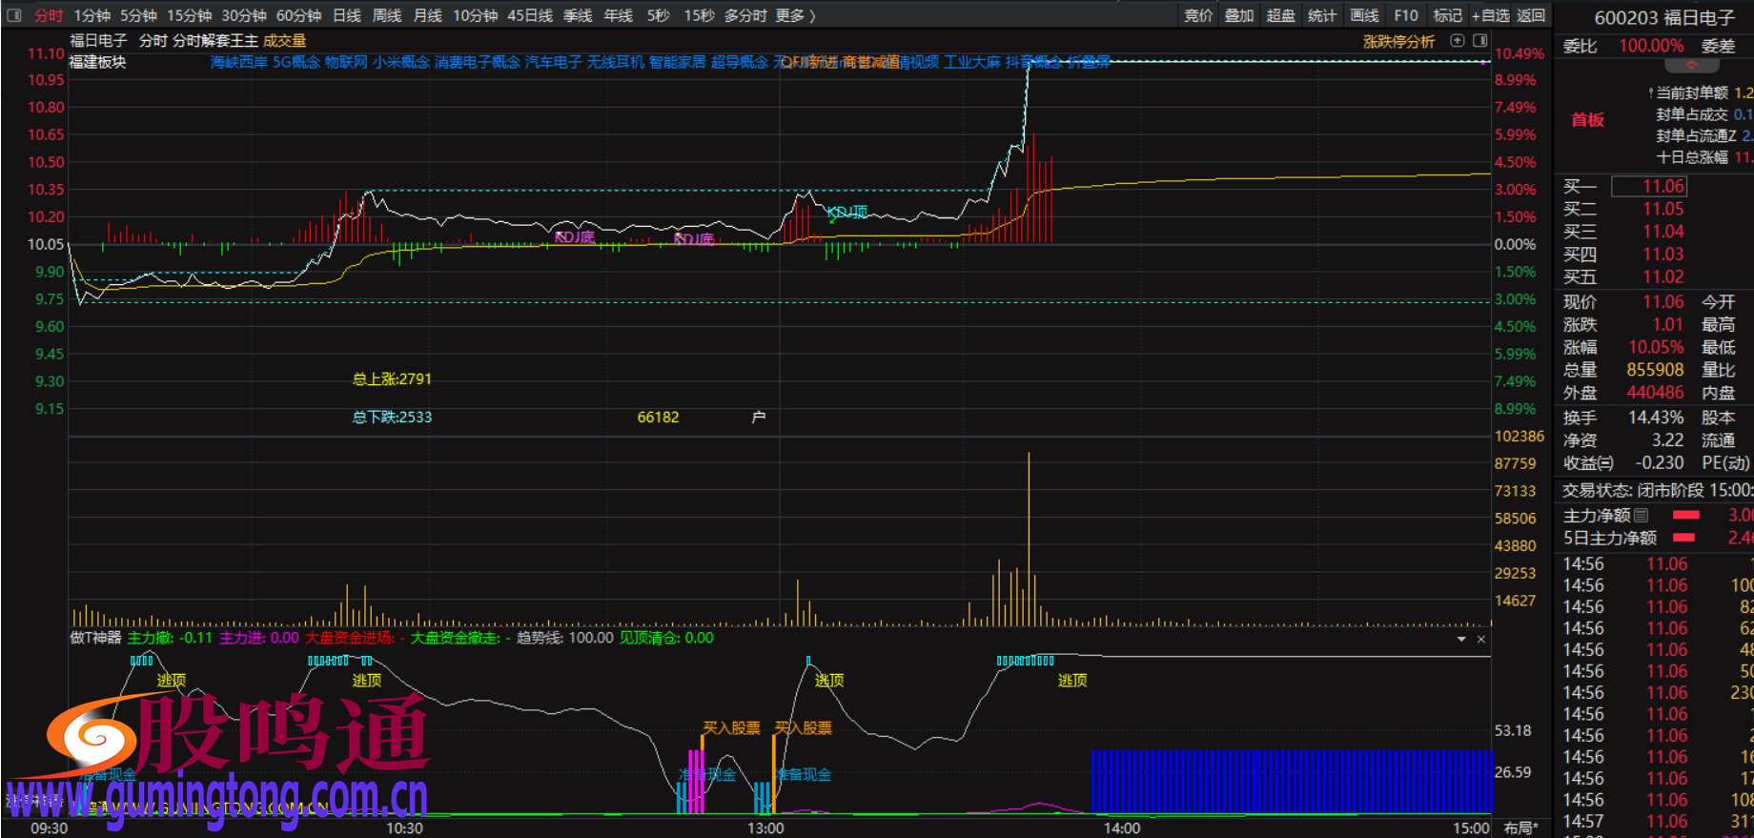The height and width of the screenshot is (838, 1754).
Task: Click the 买一 price 11.06 field
Action: (1662, 187)
